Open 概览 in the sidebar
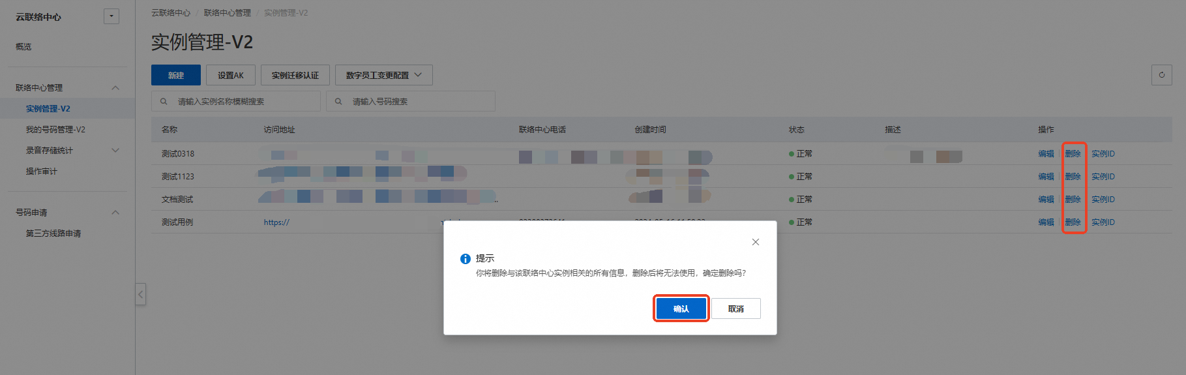The image size is (1186, 375). click(23, 46)
